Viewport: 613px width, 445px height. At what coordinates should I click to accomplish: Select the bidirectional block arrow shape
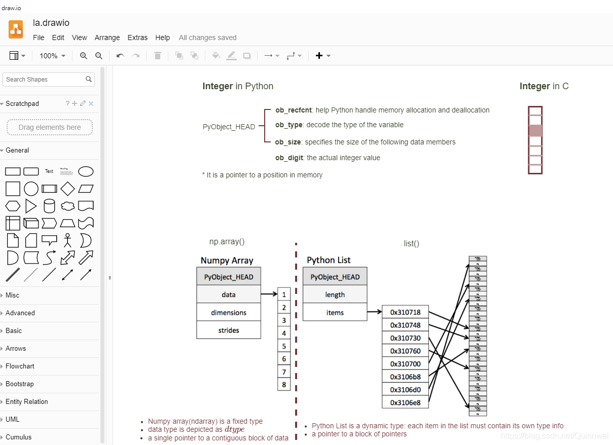[67, 257]
